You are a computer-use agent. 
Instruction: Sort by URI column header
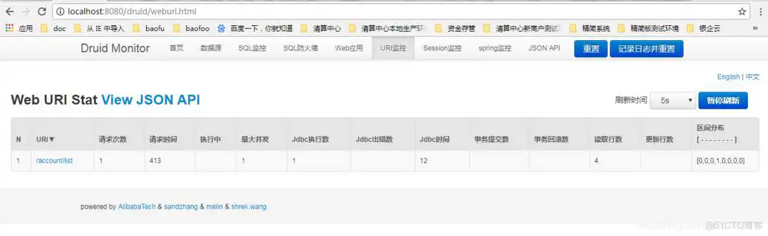point(45,139)
